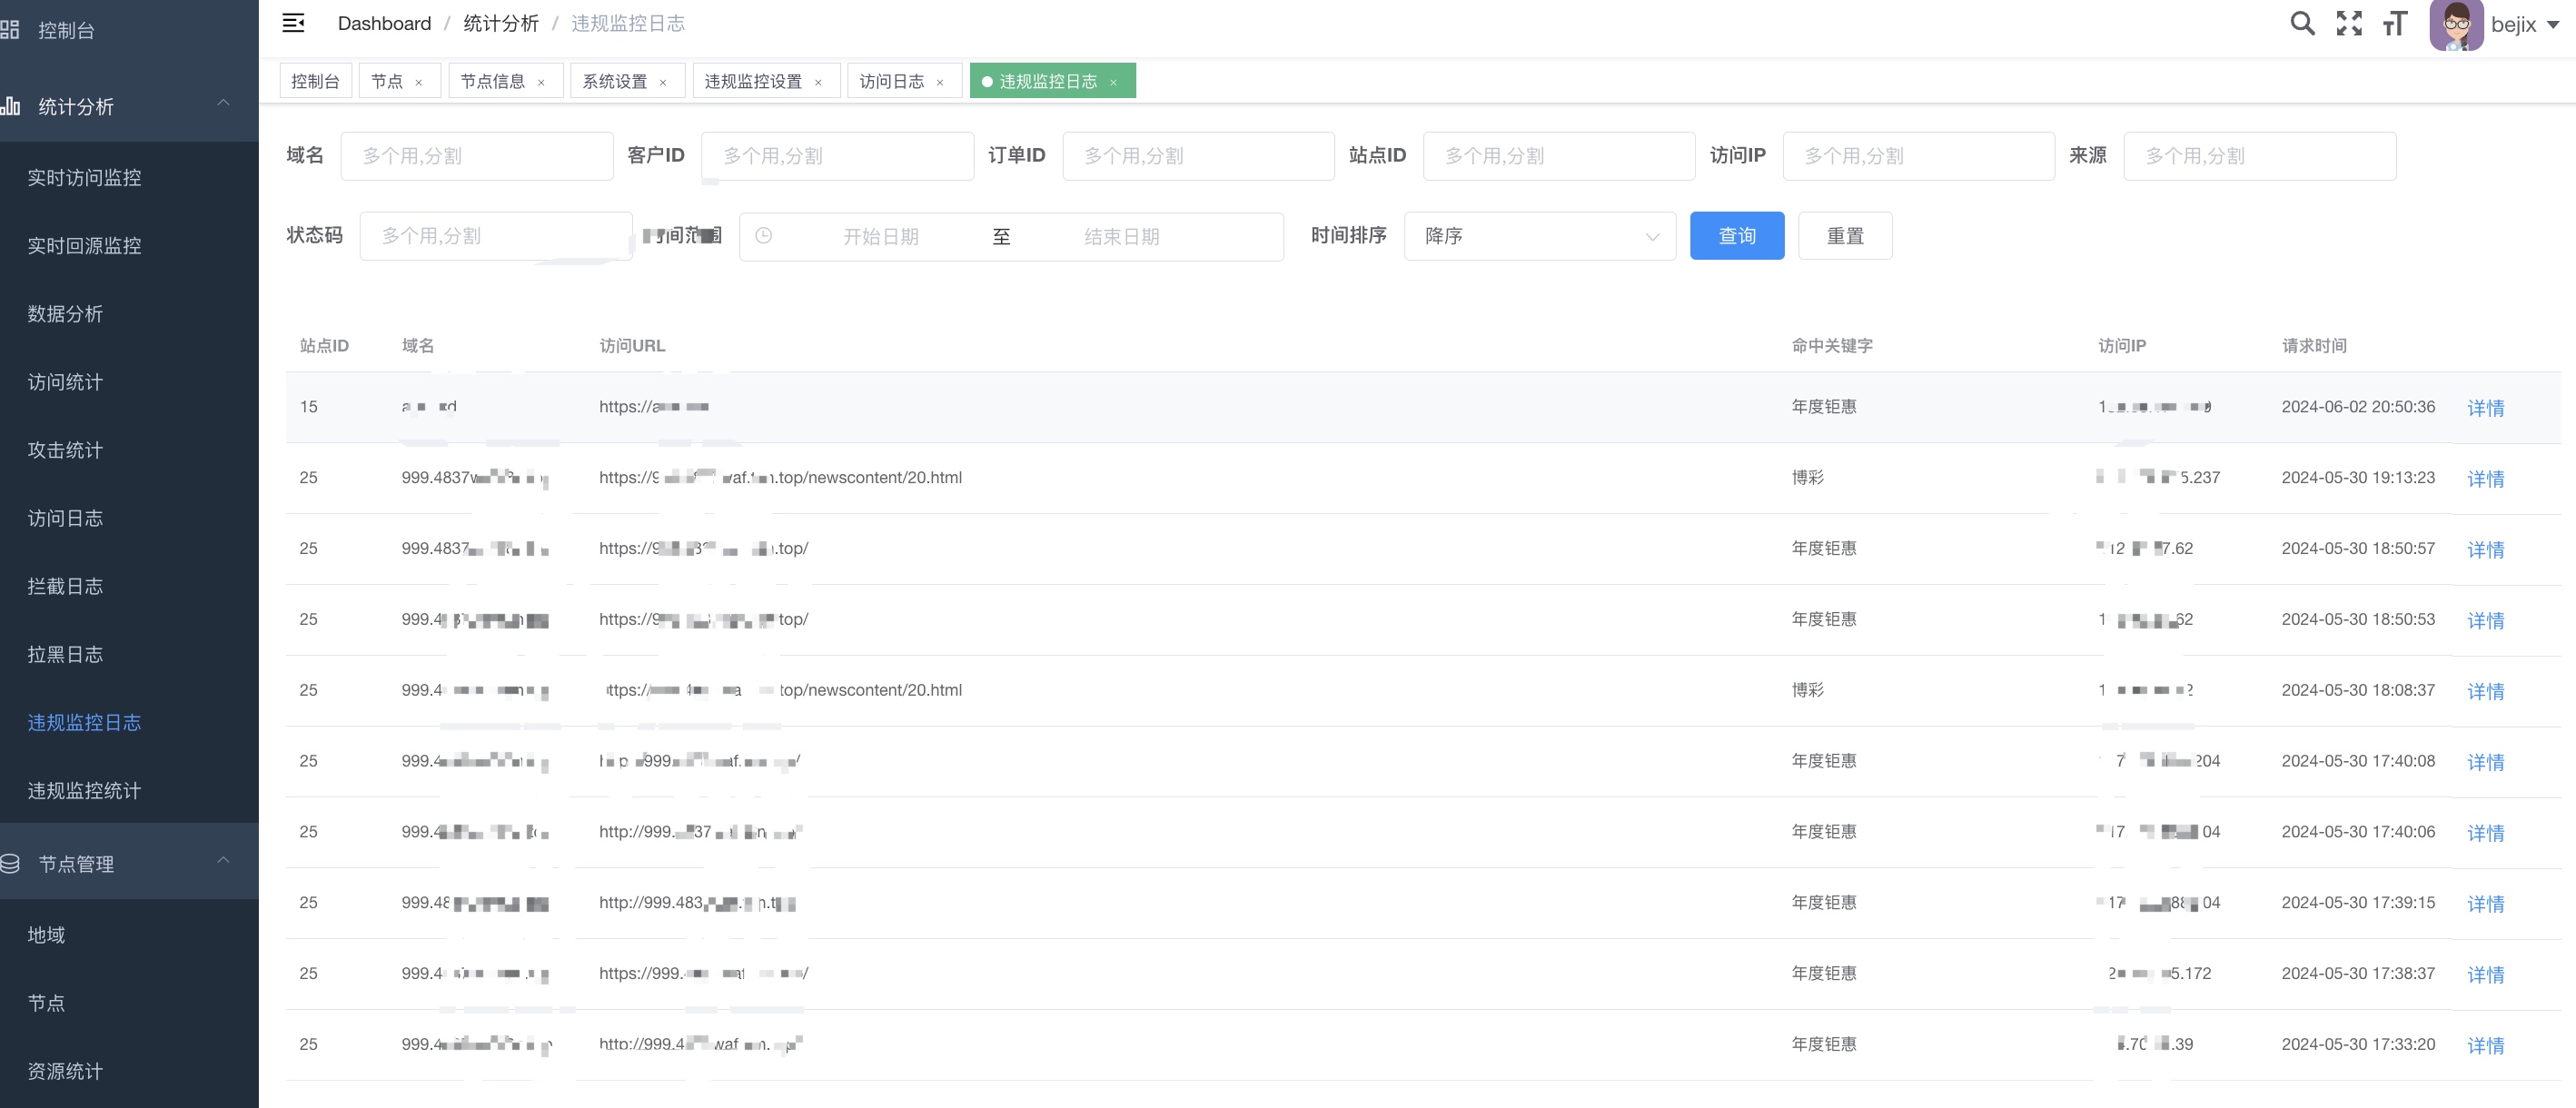Close the 节点信息 tab
This screenshot has height=1108, width=2576.
(541, 82)
